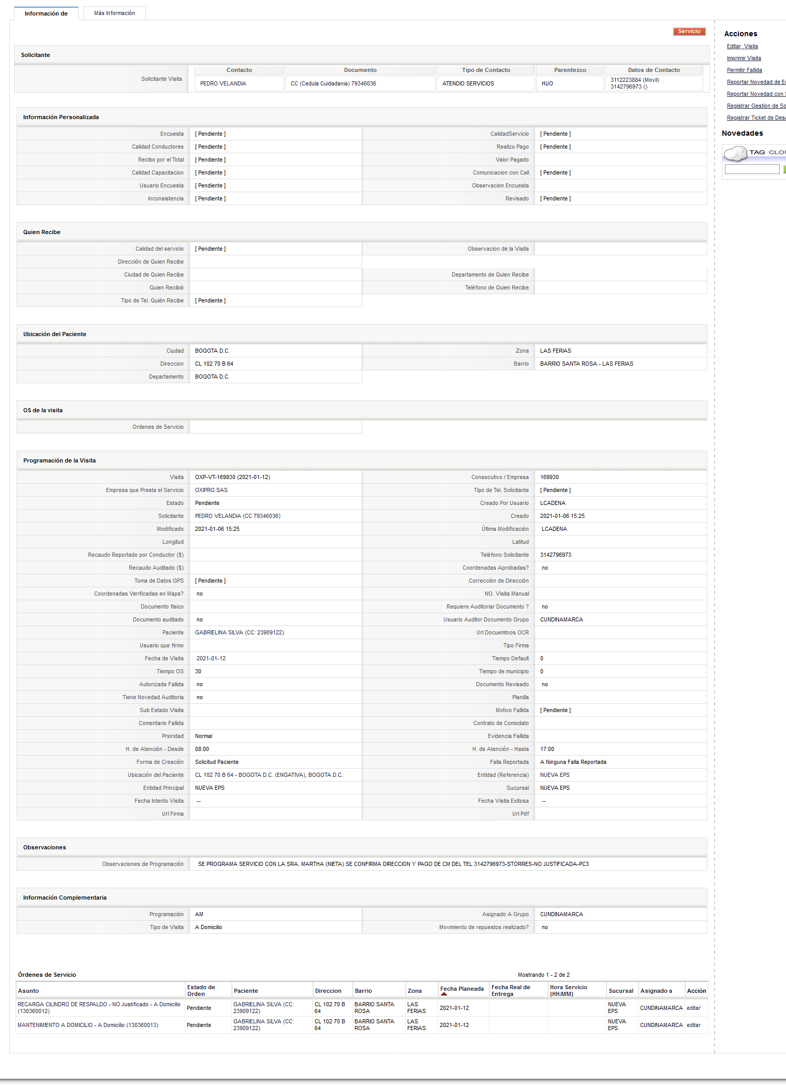The width and height of the screenshot is (786, 1085).
Task: Click the Direccion value 'CL 102 70 B 64'
Action: [x=214, y=364]
